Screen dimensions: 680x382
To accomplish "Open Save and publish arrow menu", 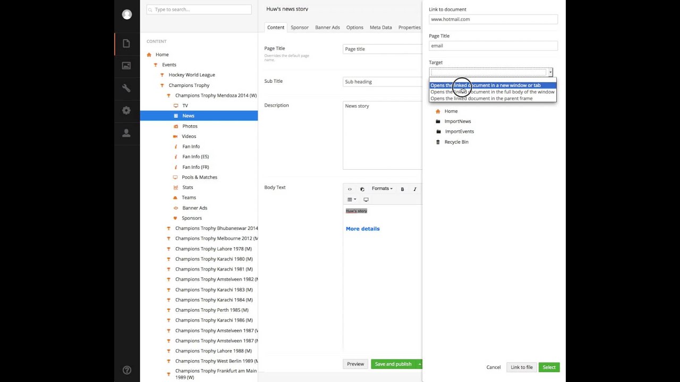I will (x=419, y=364).
